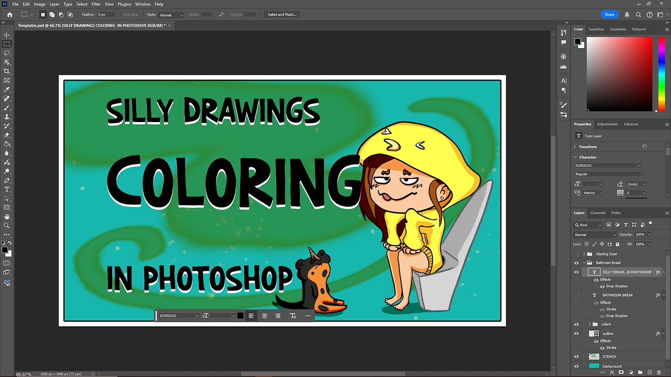Open the Paragraph panel icon in dock

[564, 90]
